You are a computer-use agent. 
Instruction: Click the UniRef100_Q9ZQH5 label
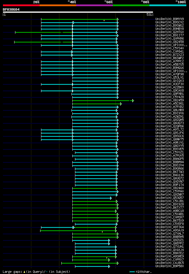coord(170,120)
